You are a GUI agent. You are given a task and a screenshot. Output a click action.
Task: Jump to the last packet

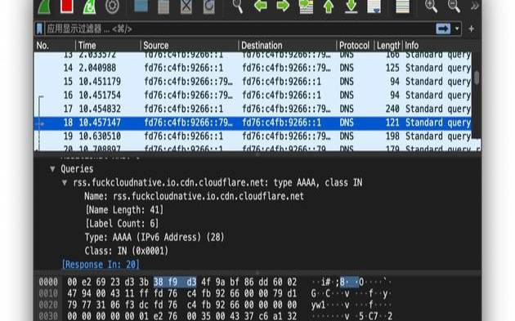point(352,7)
